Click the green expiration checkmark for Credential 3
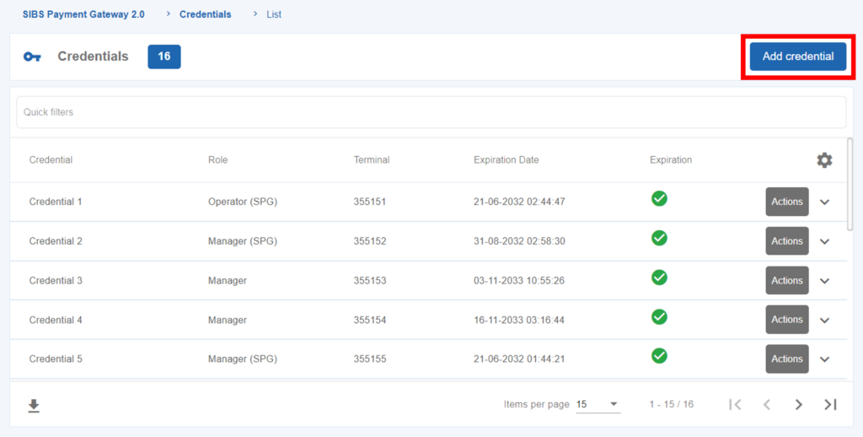Viewport: 863px width, 437px height. pos(659,278)
